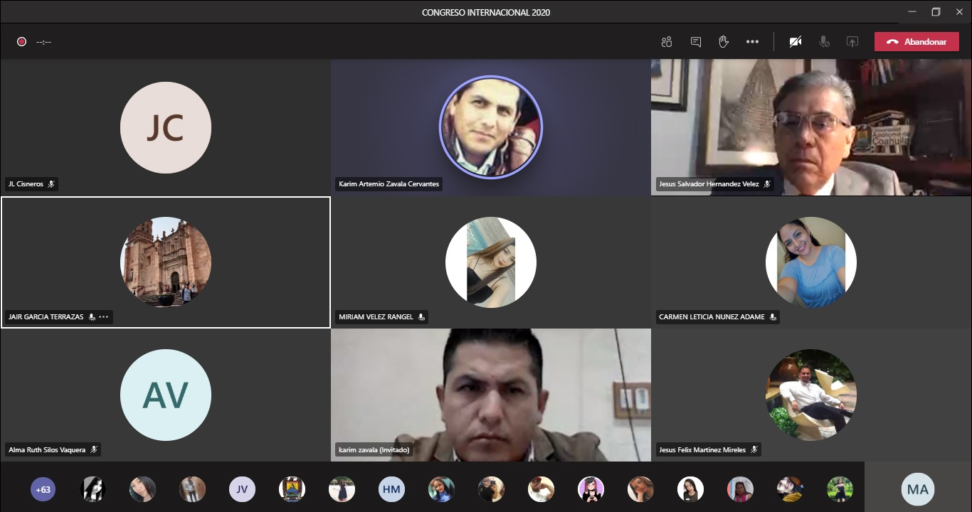
Task: Click the JC initials avatar of JL Cisneros
Action: 166,128
